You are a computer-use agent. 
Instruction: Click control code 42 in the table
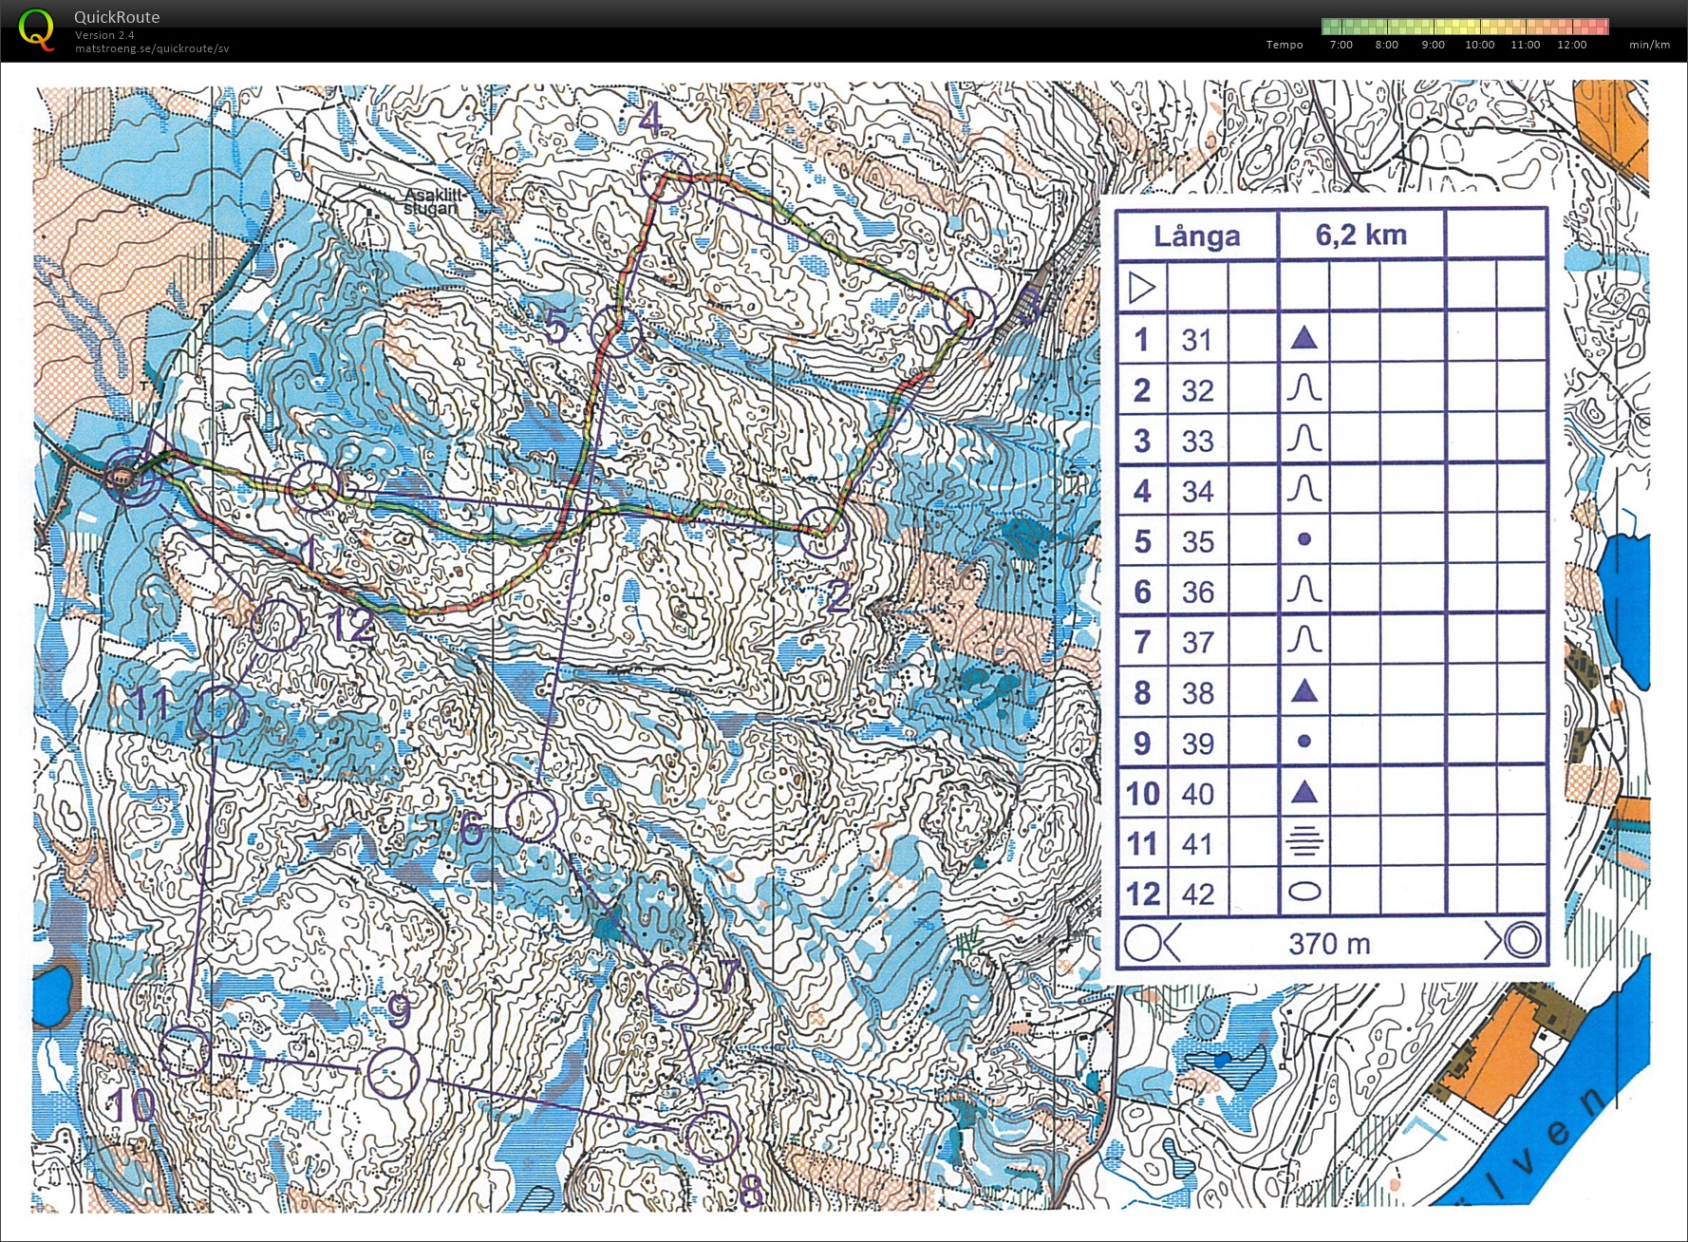(1197, 894)
